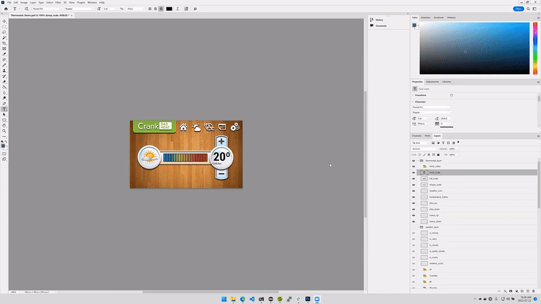Select the Brush tool
The image size is (541, 304).
tap(4, 66)
